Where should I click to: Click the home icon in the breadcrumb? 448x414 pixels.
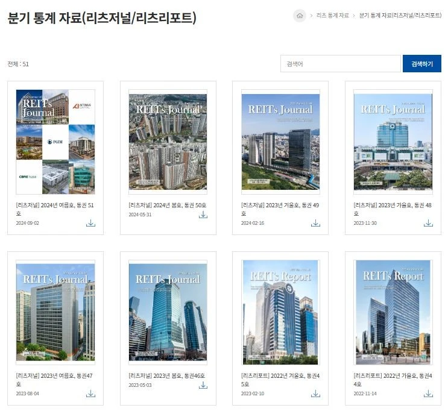(300, 16)
